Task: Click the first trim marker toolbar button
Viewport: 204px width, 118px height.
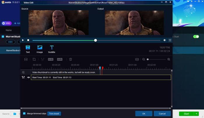Action: [51, 59]
